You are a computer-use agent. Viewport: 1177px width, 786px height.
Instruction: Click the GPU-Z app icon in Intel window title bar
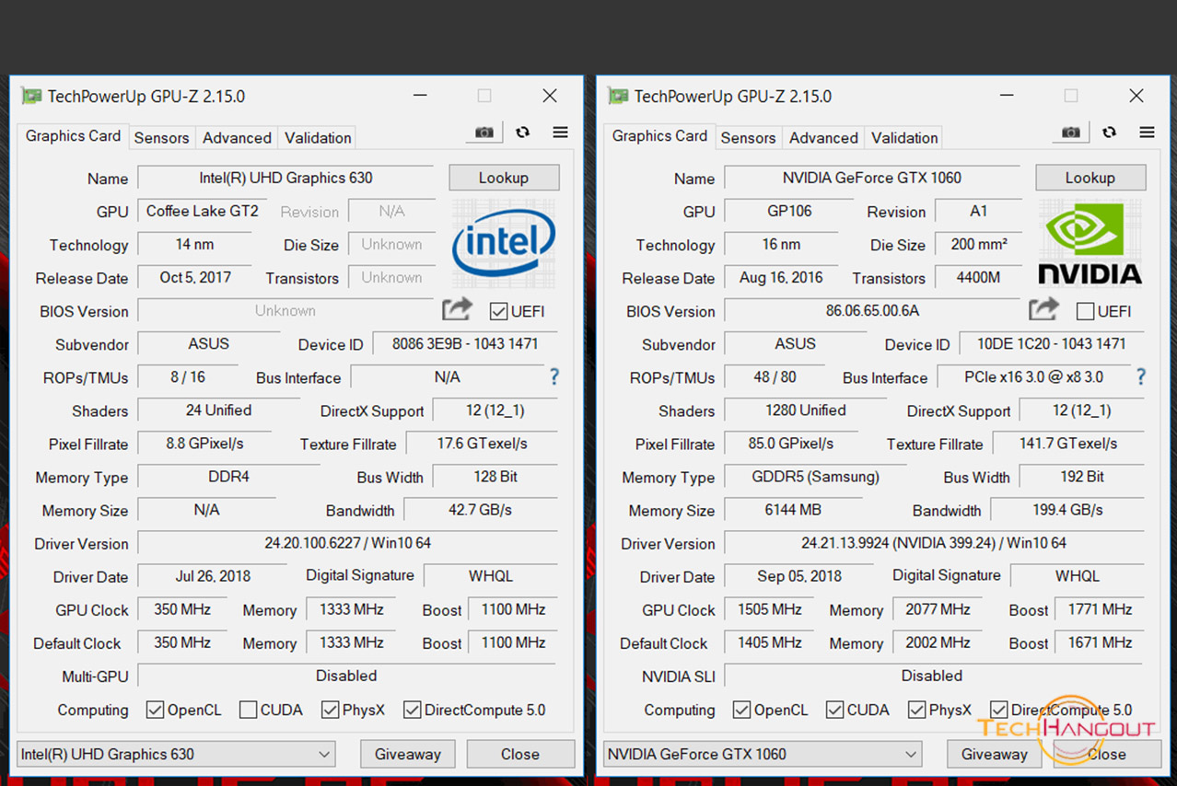point(31,96)
